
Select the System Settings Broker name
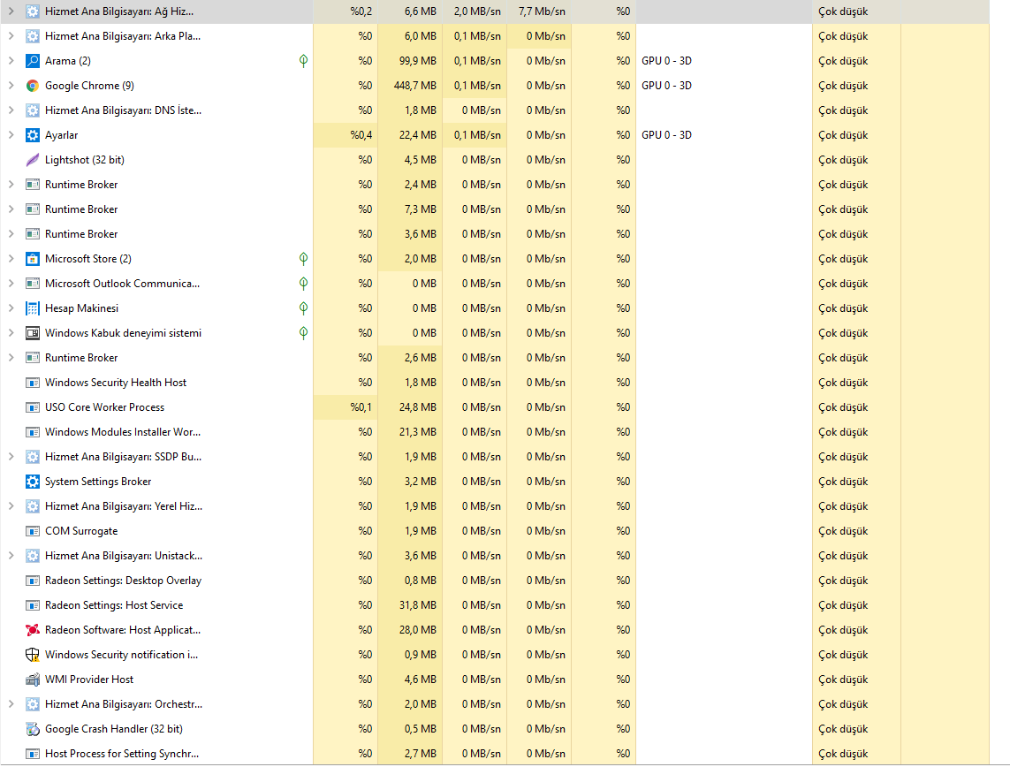[98, 482]
